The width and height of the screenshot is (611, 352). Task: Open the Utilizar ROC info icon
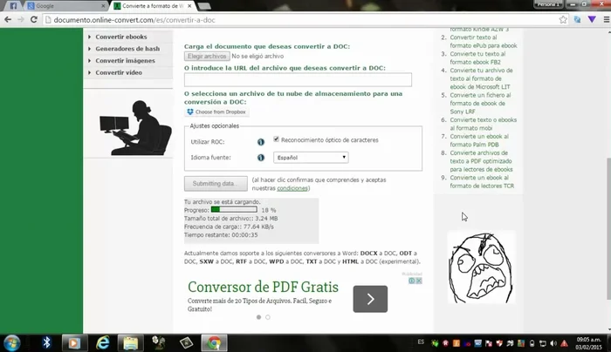[261, 142]
